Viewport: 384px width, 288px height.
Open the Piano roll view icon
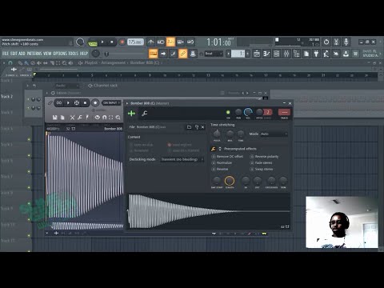266,54
